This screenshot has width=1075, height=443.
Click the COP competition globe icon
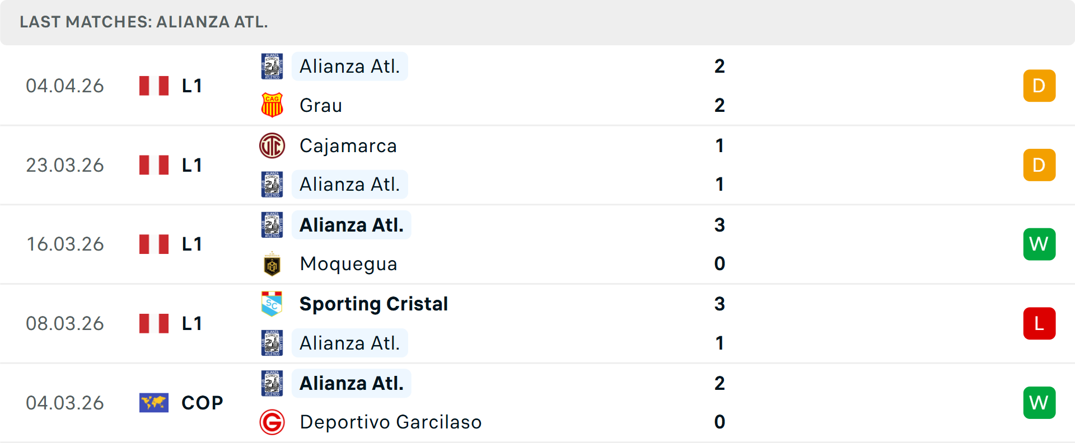(154, 402)
